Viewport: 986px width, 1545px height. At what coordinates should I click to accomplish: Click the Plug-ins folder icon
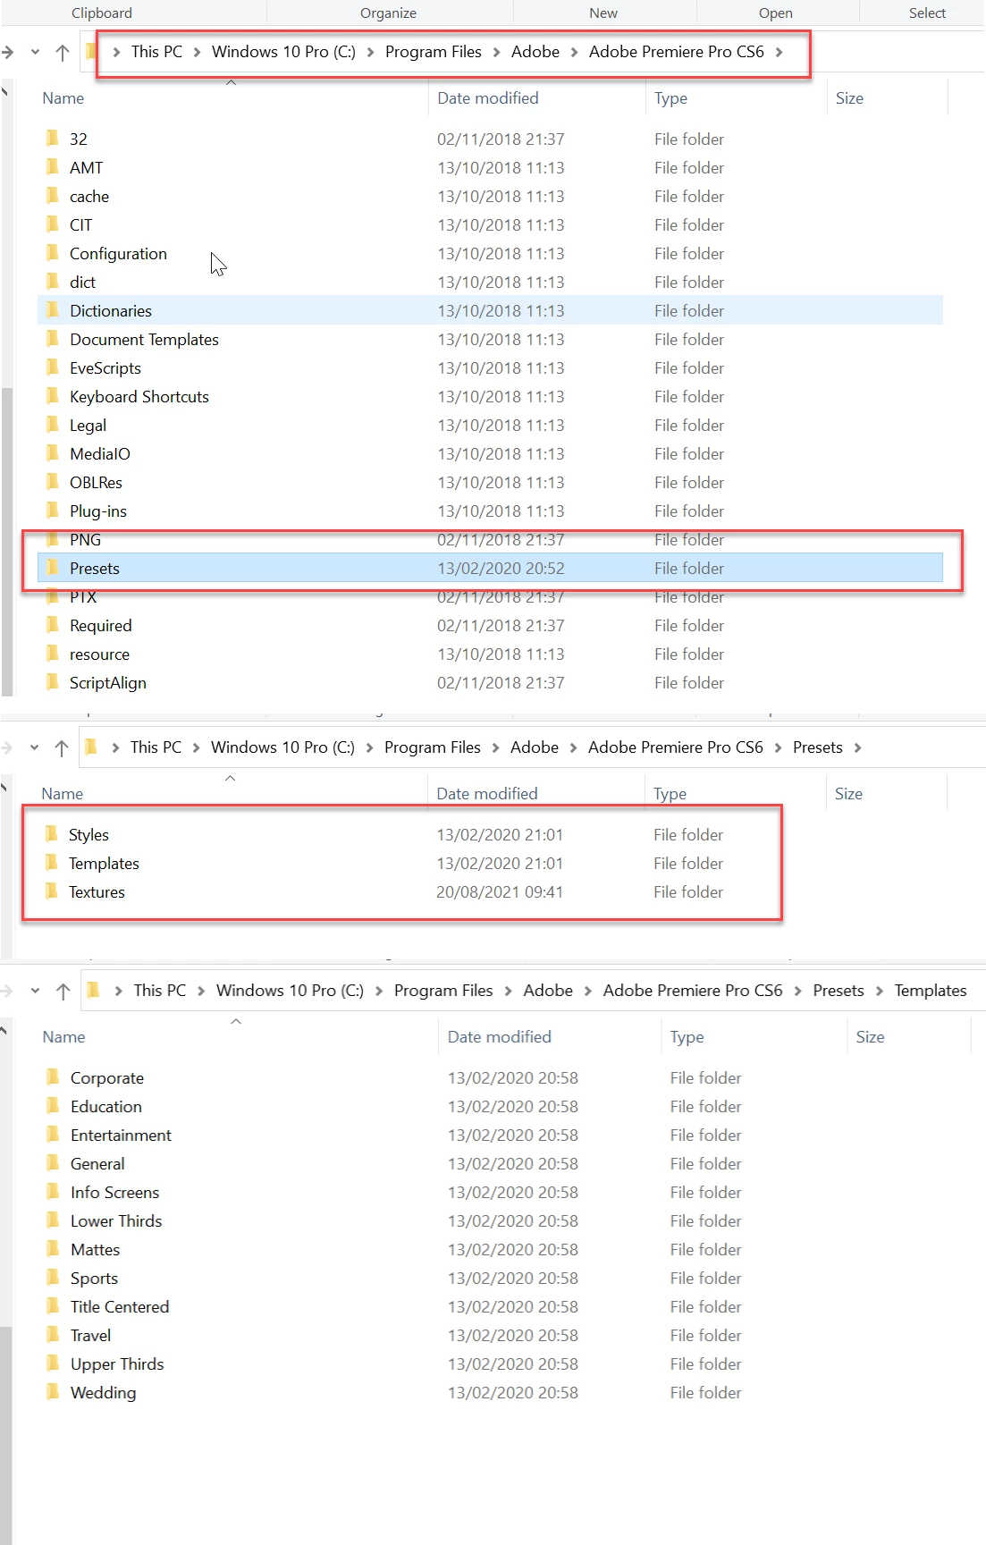point(53,511)
